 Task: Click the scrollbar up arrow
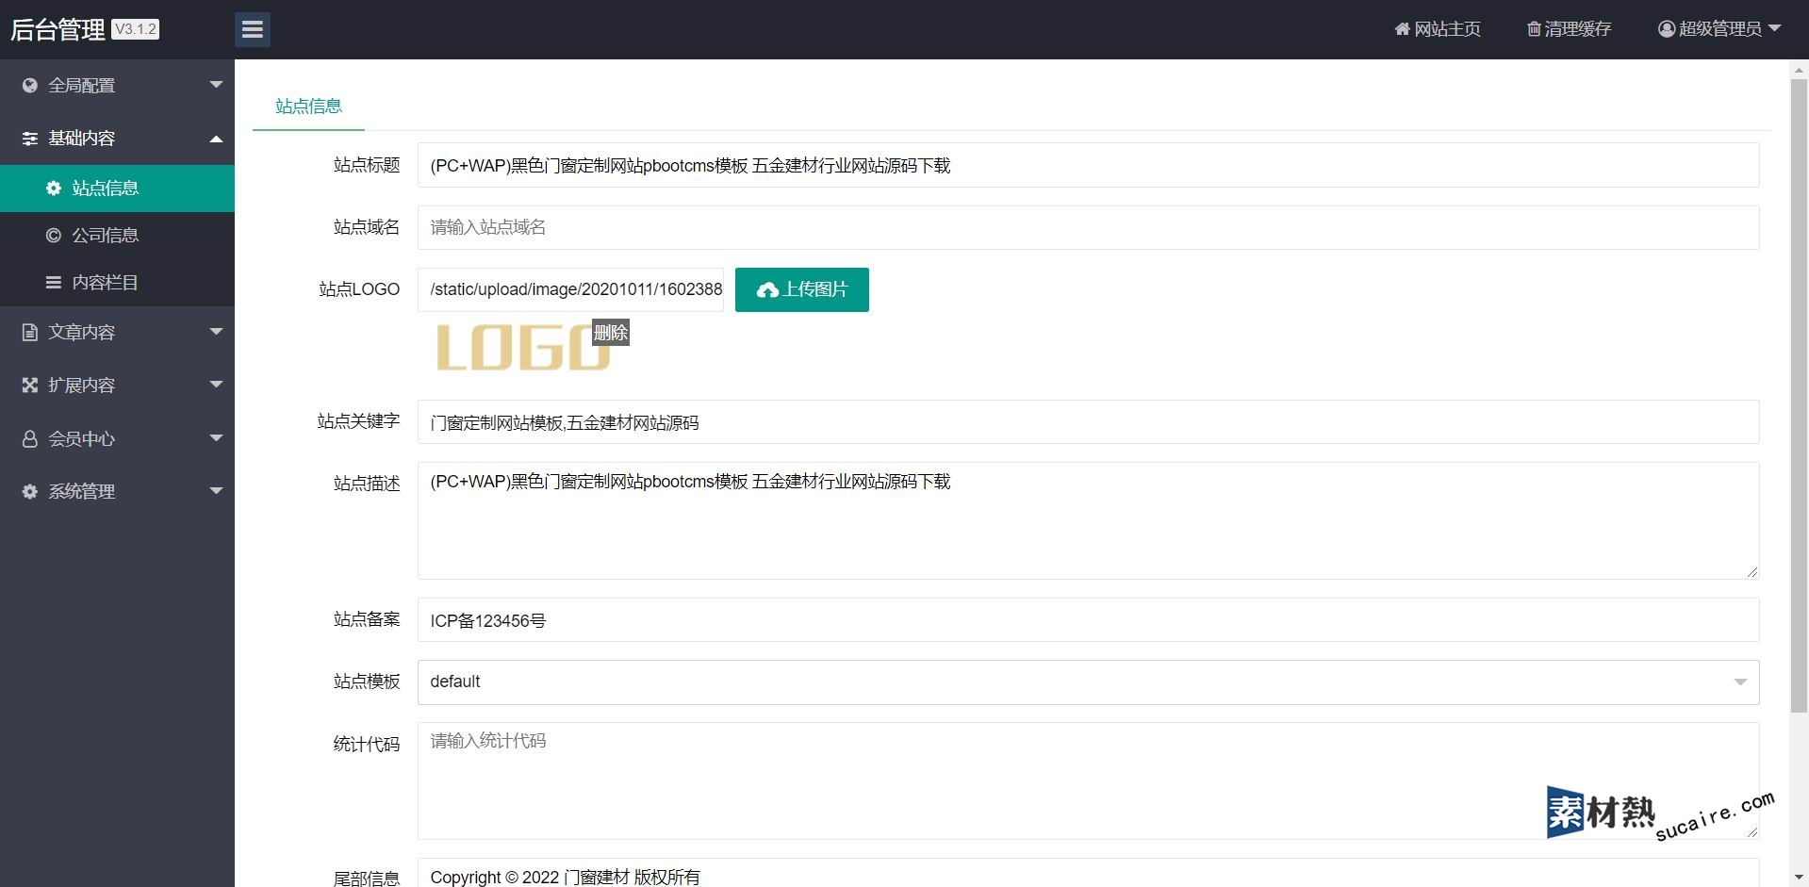[x=1799, y=70]
